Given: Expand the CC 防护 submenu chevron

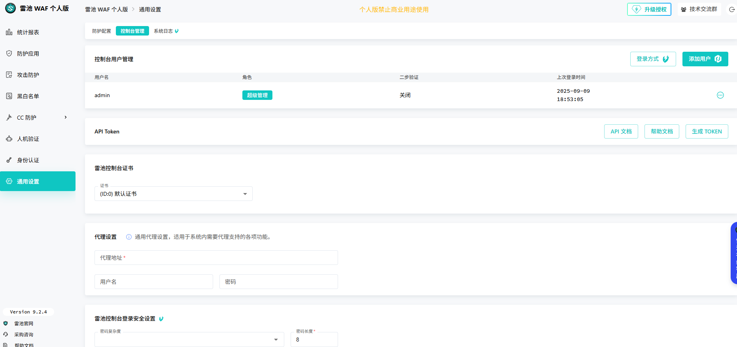Looking at the screenshot, I should (66, 117).
